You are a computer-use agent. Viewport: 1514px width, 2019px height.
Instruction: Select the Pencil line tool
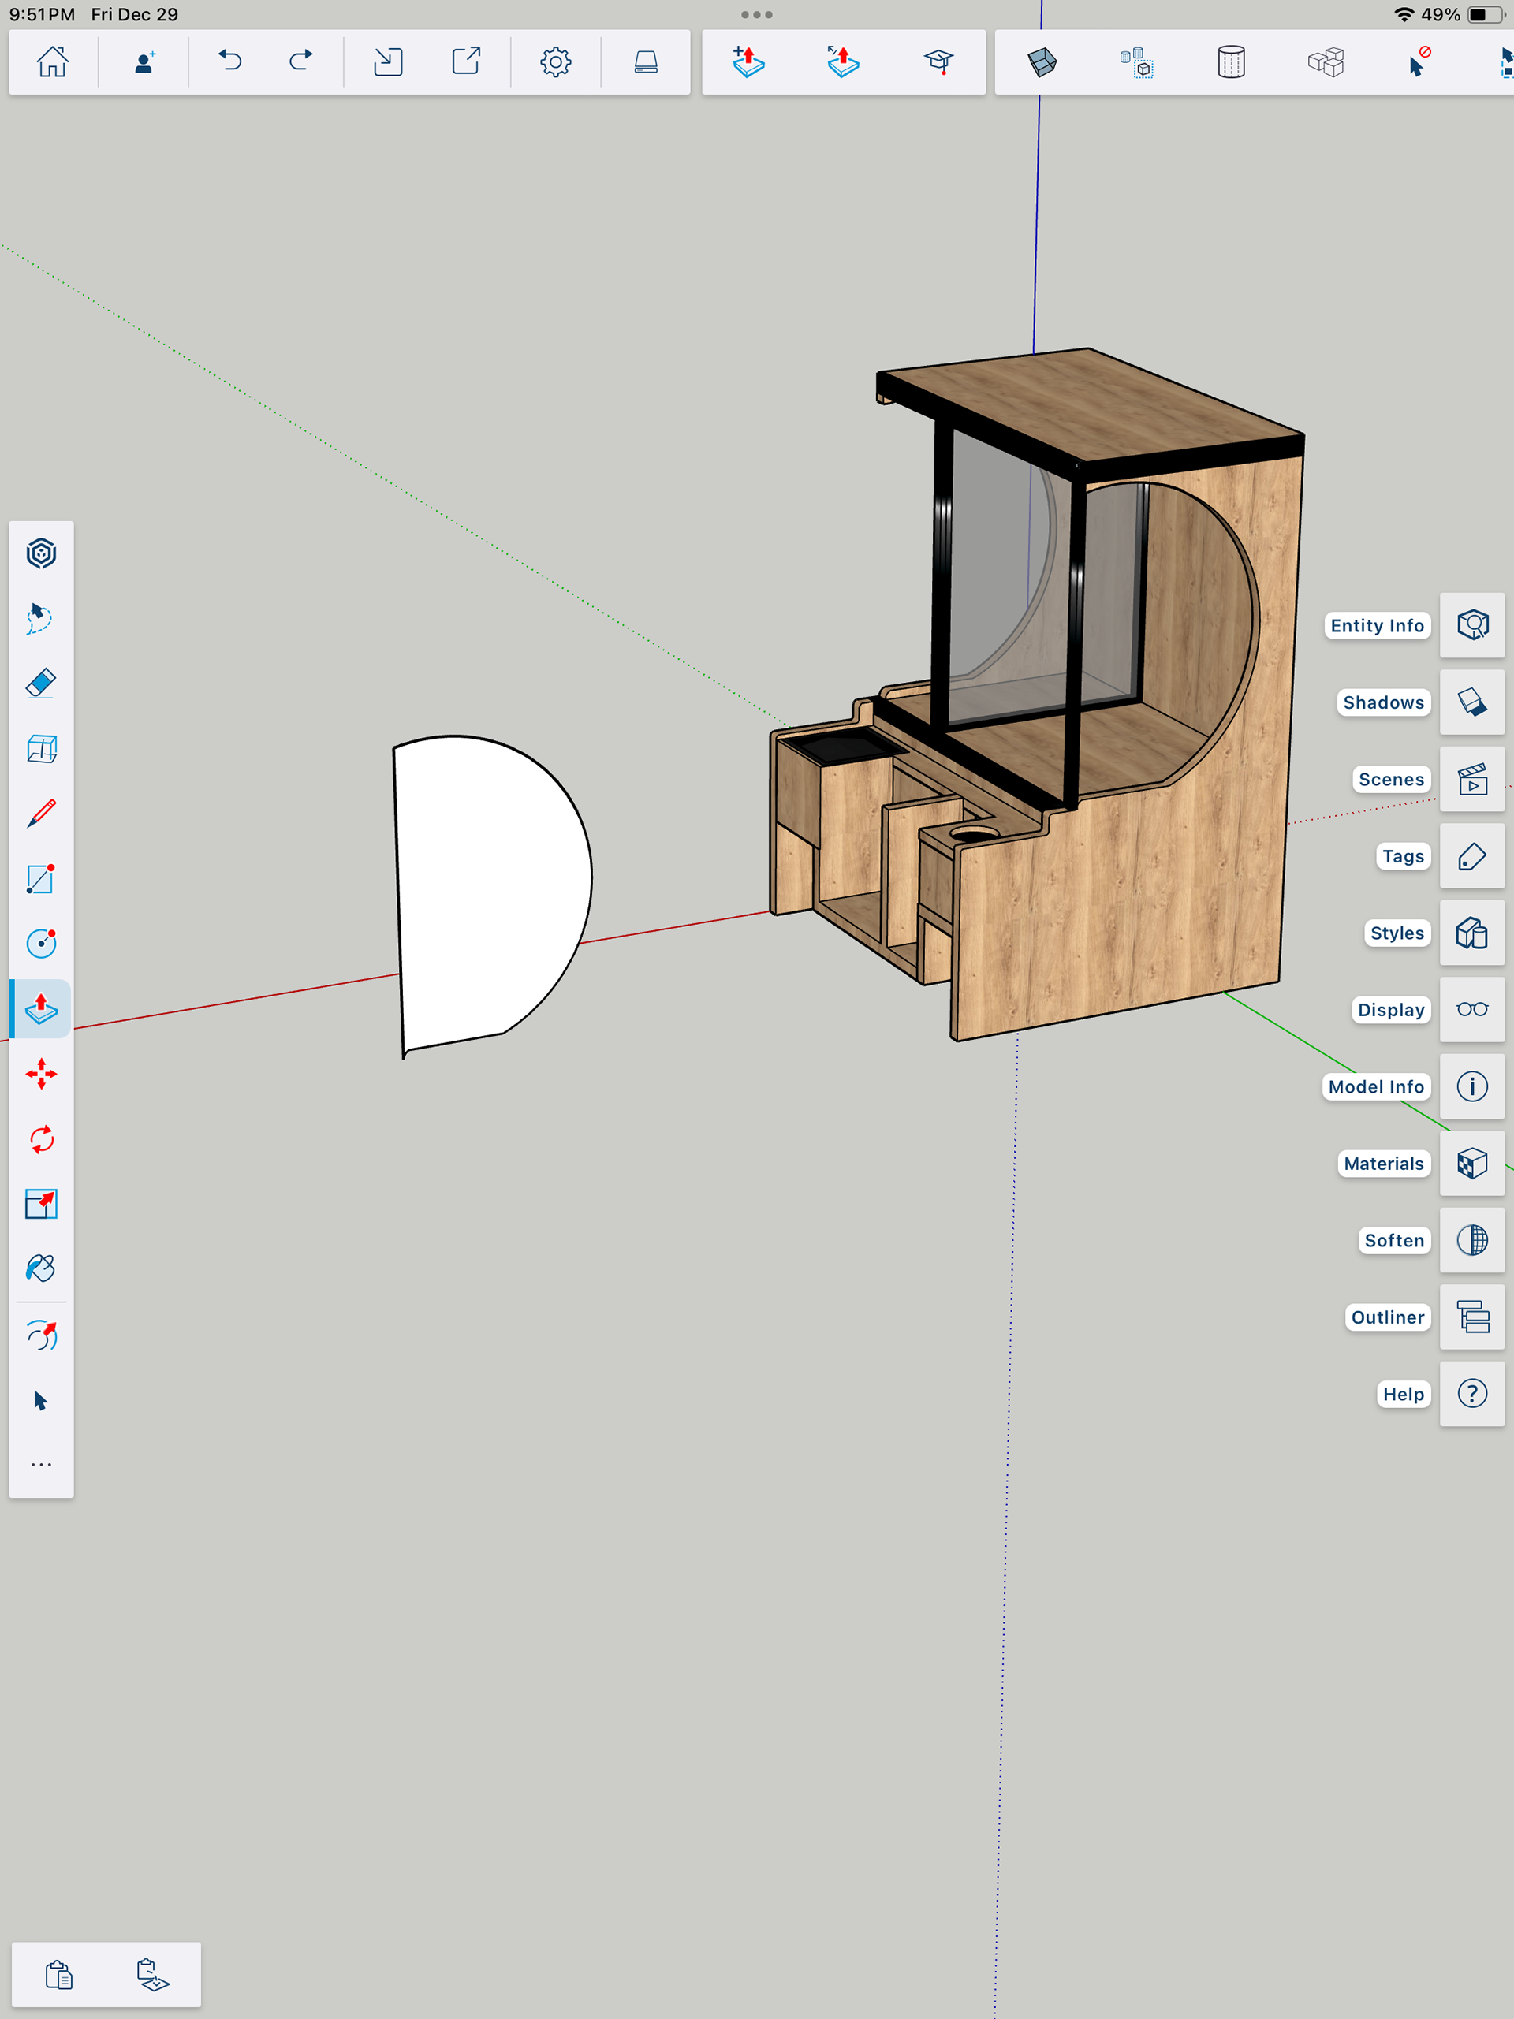click(41, 814)
